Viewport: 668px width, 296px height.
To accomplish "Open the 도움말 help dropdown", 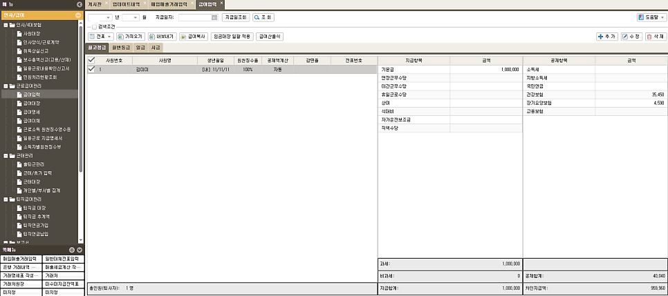I will click(x=652, y=17).
